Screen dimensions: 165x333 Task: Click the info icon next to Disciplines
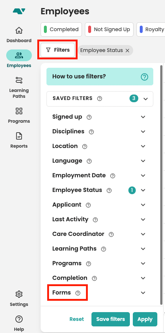[x=91, y=132]
